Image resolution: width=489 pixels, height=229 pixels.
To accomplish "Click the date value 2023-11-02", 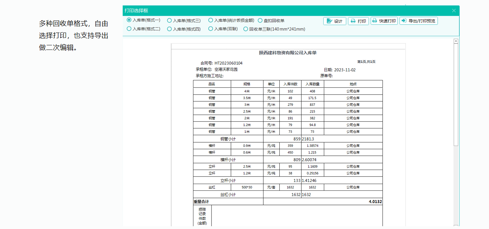I will click(345, 70).
